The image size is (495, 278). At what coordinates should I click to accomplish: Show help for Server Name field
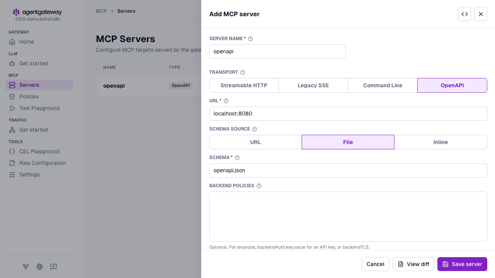[x=250, y=39]
